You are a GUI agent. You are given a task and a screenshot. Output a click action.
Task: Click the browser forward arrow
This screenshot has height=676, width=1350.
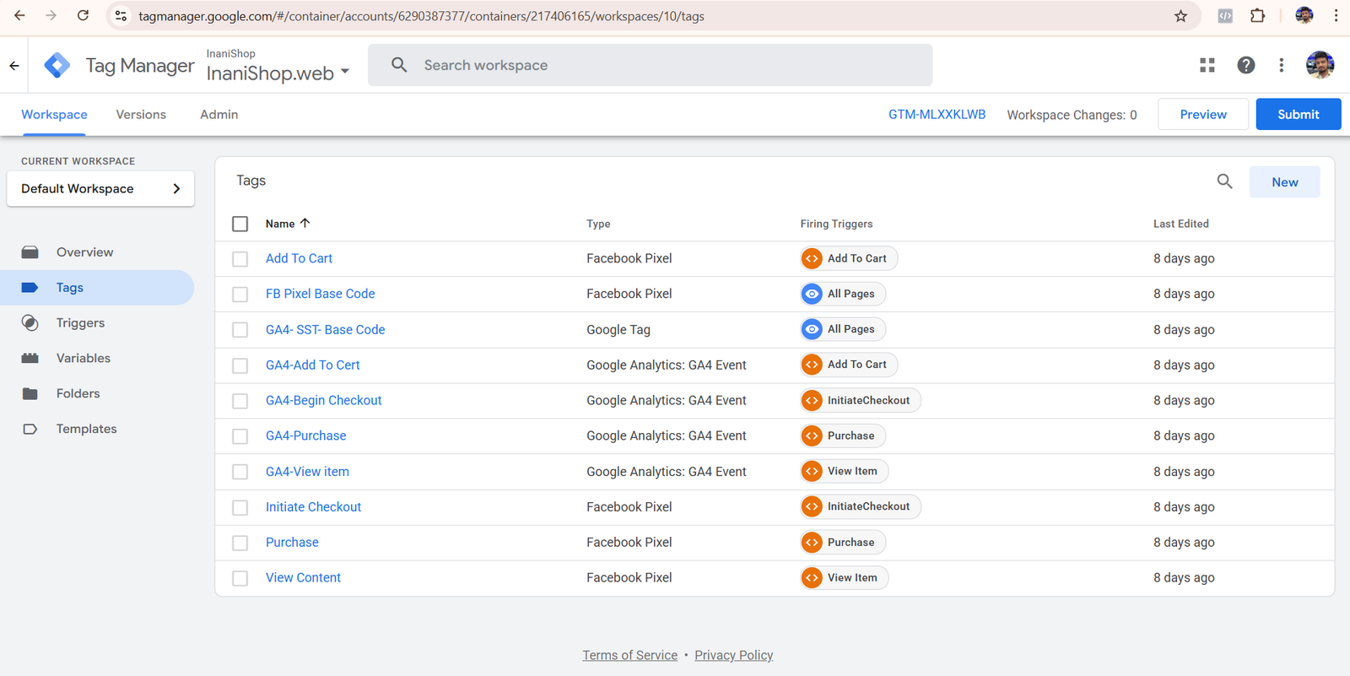51,15
